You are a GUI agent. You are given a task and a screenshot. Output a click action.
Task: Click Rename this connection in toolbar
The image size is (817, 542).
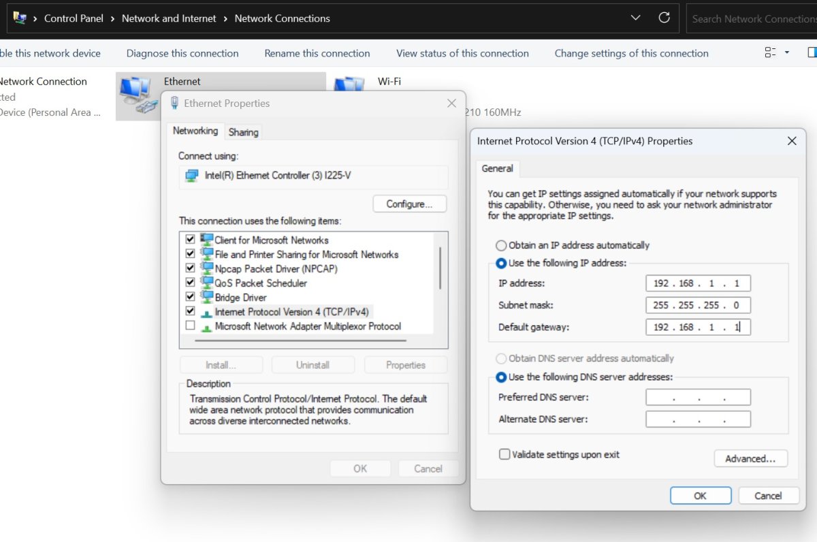tap(317, 53)
